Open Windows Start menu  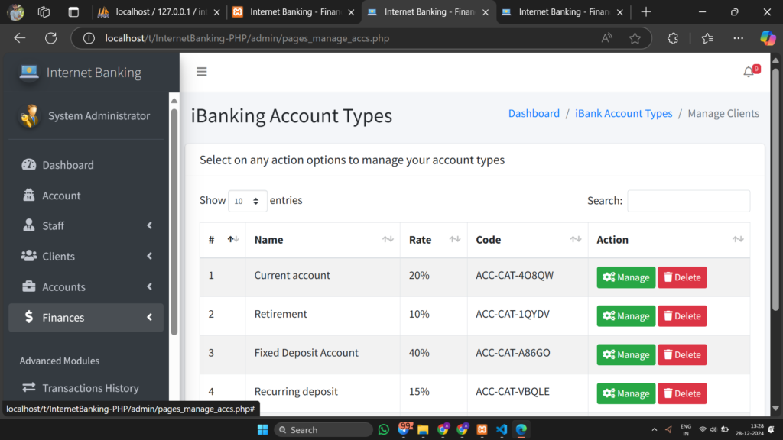pos(263,429)
